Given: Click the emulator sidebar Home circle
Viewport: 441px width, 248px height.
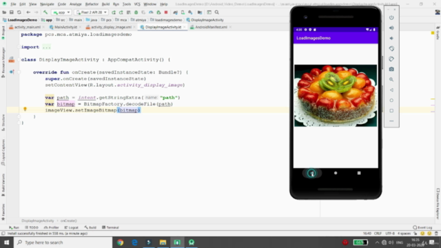Looking at the screenshot, I should [x=391, y=101].
